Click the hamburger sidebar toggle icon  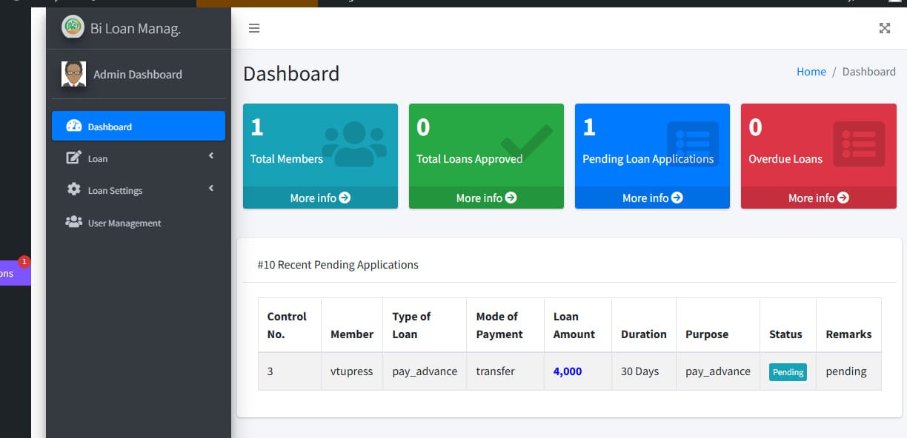[254, 28]
